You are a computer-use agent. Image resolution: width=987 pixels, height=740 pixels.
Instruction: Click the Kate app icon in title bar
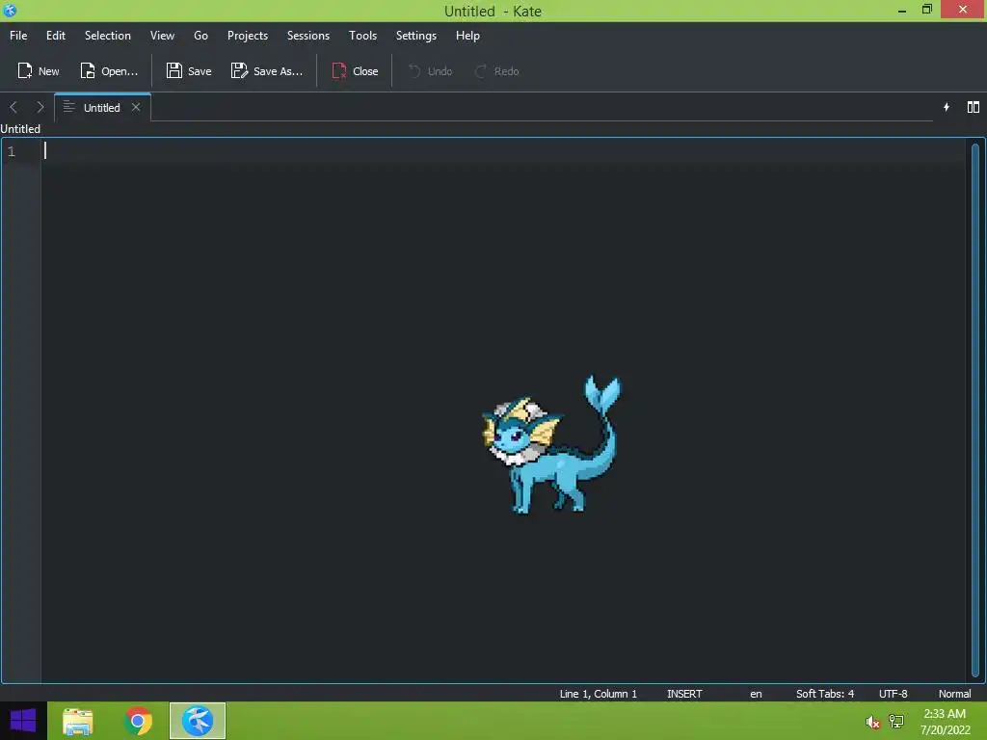[10, 10]
